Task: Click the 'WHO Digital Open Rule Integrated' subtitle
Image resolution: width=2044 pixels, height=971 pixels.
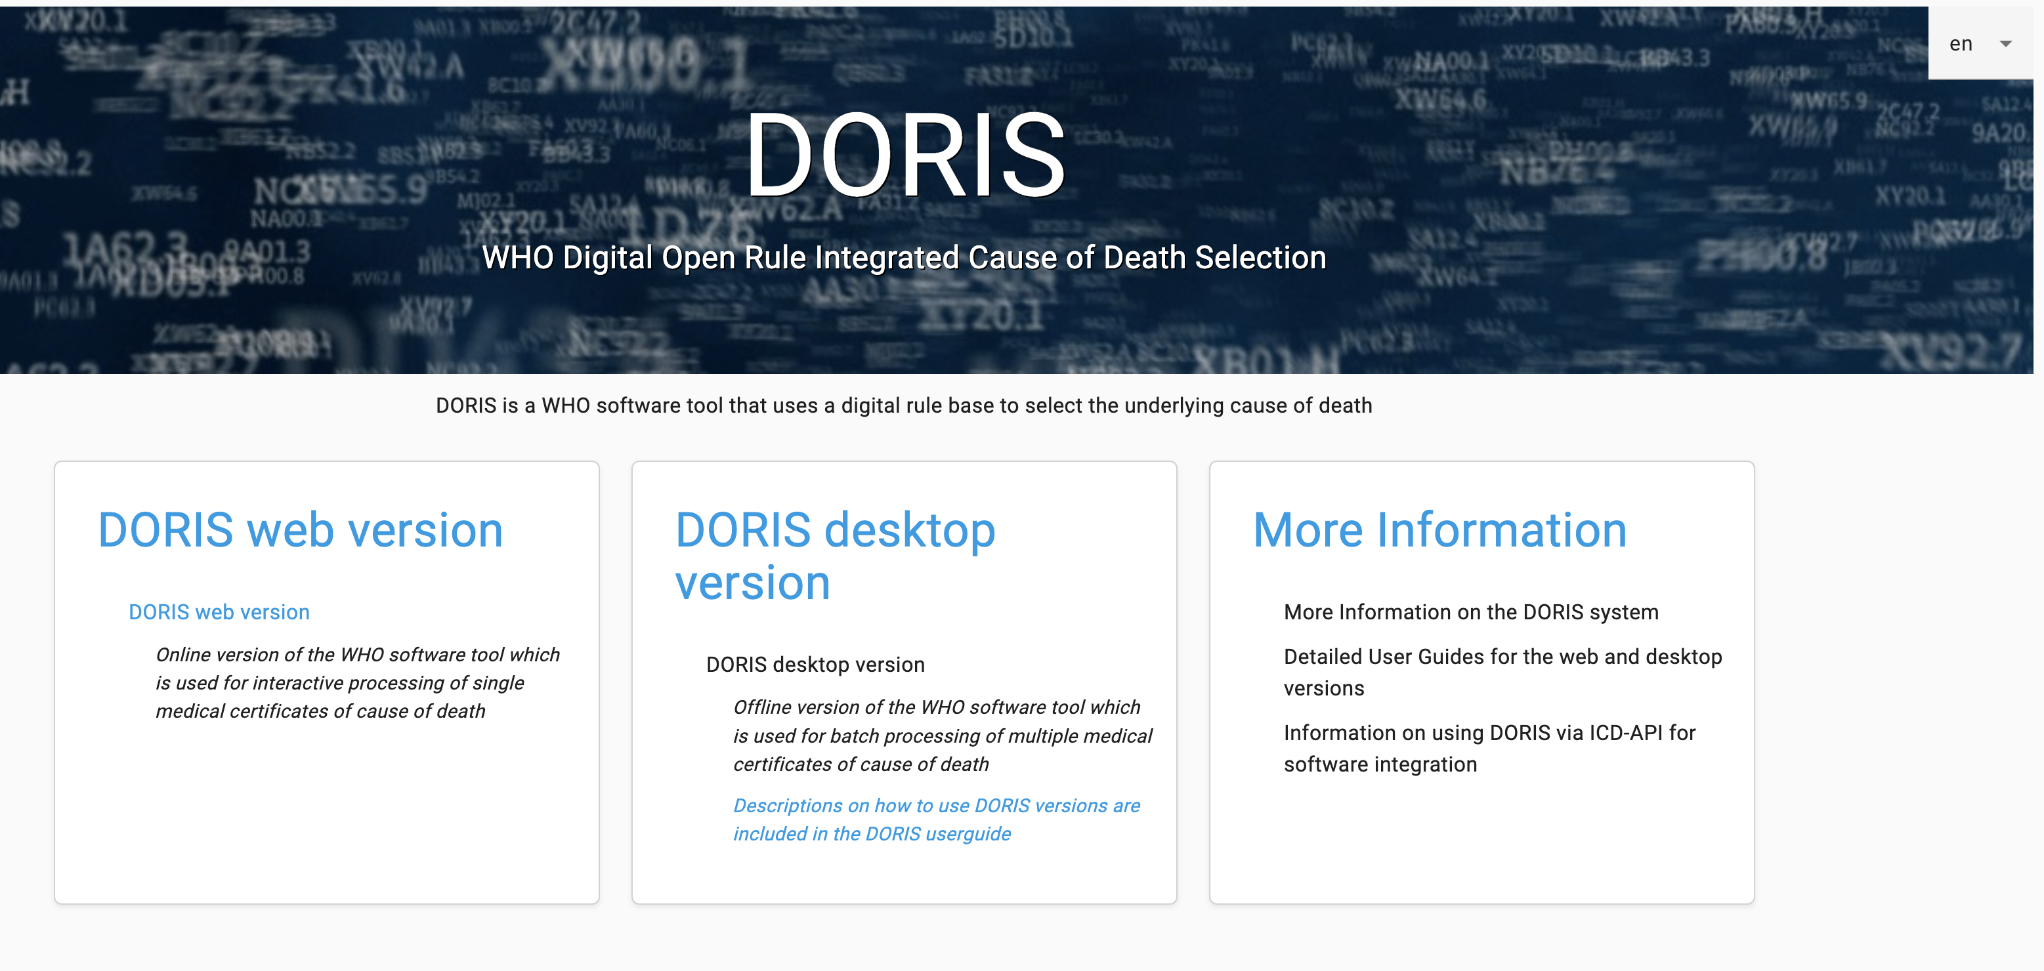Action: click(904, 257)
